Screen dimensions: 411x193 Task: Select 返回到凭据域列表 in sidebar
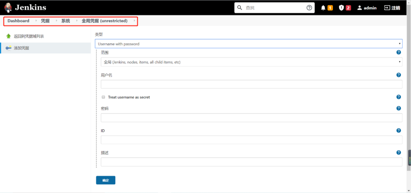click(29, 36)
